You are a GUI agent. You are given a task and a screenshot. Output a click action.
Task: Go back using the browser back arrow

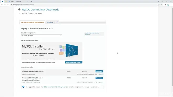click(x=2, y=5)
